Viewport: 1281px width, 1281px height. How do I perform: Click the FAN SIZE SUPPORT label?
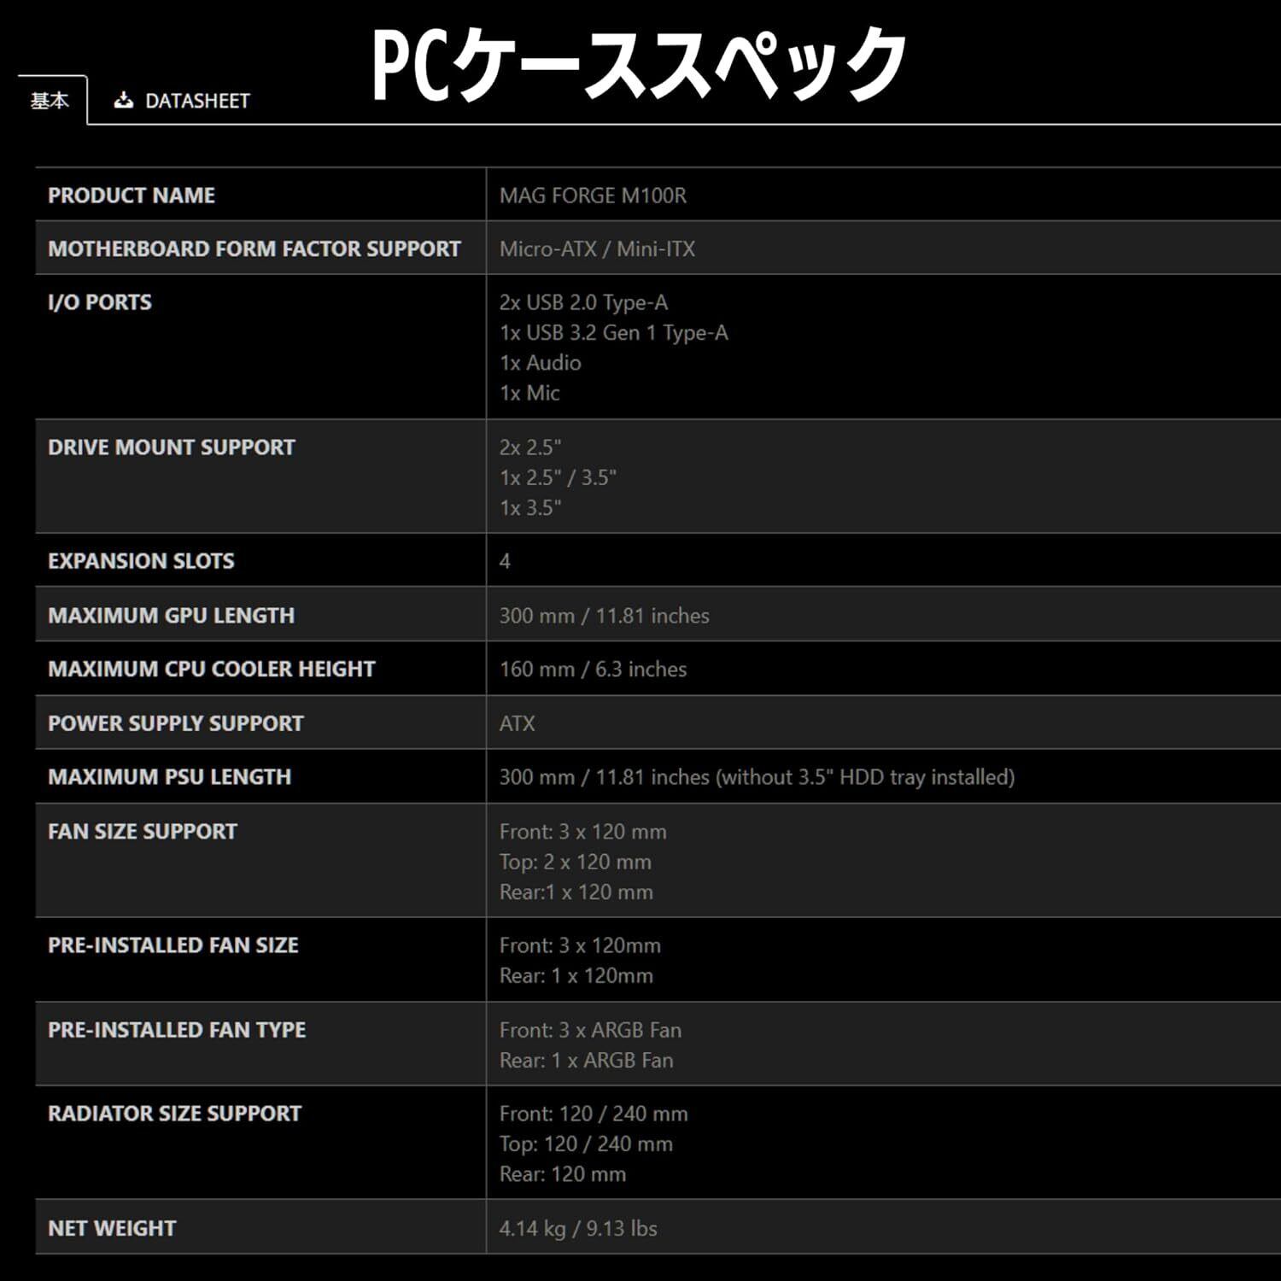click(x=141, y=831)
